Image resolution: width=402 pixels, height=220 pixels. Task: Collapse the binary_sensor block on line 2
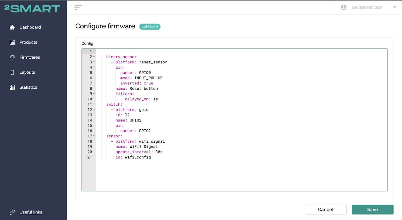94,57
